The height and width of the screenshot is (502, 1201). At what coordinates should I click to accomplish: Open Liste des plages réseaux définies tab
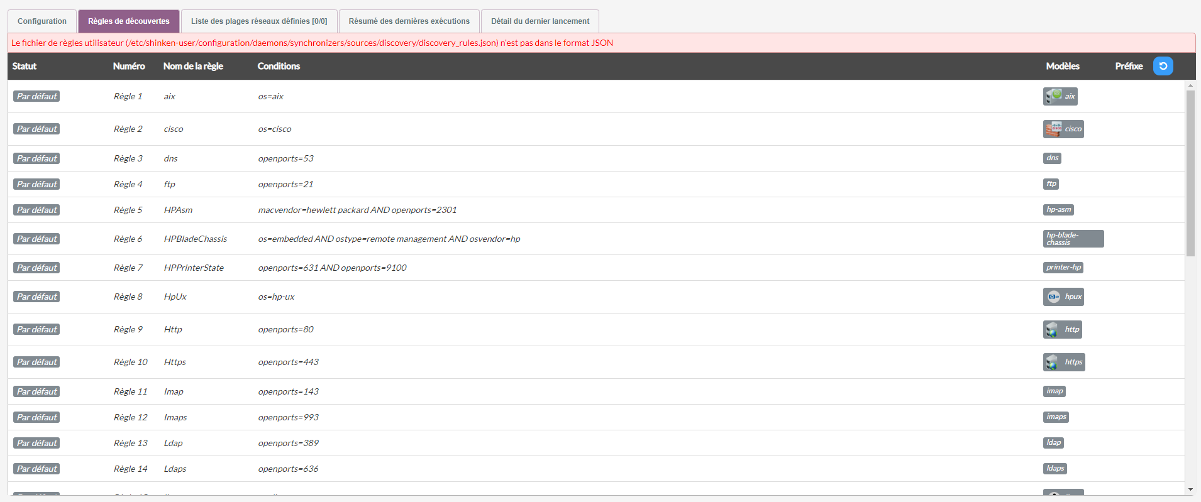coord(259,21)
